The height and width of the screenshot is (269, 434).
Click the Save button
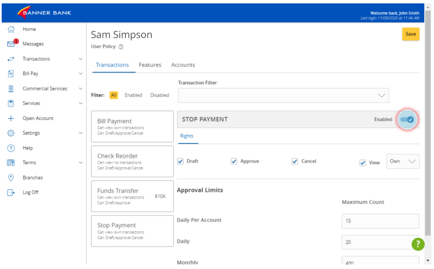click(x=410, y=33)
